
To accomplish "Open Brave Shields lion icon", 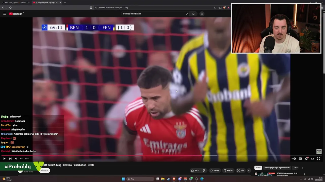I will pos(224,8).
